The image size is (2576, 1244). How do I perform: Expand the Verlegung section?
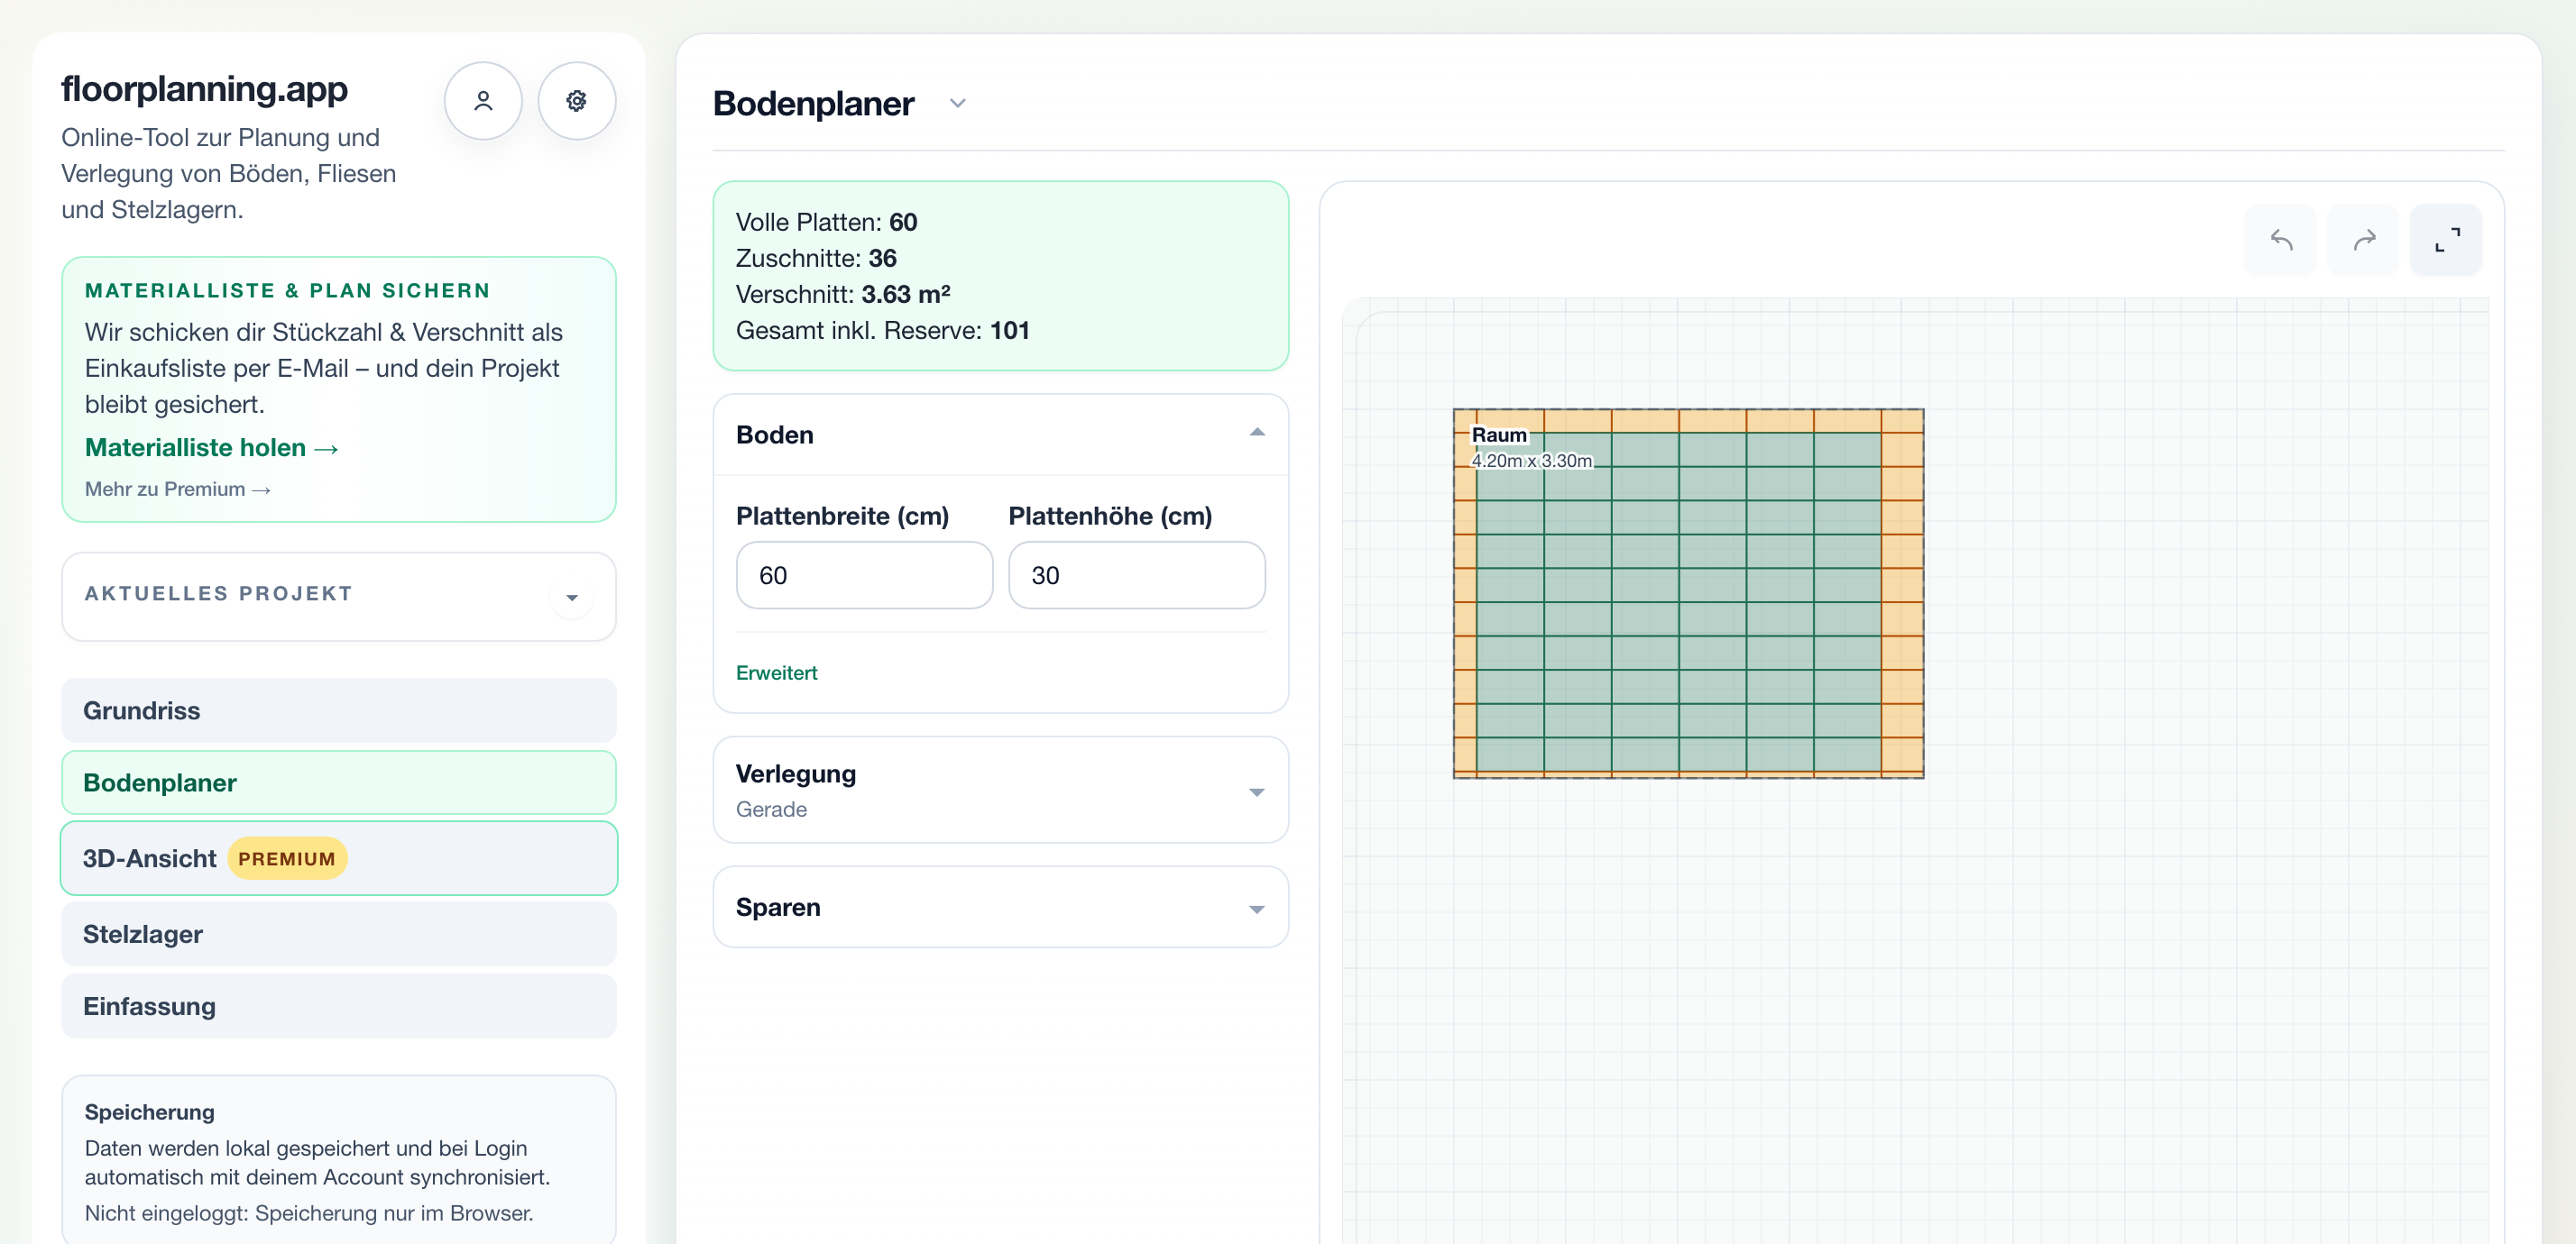pos(1000,791)
